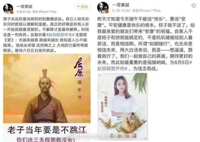Click the left post body text

click(46, 35)
